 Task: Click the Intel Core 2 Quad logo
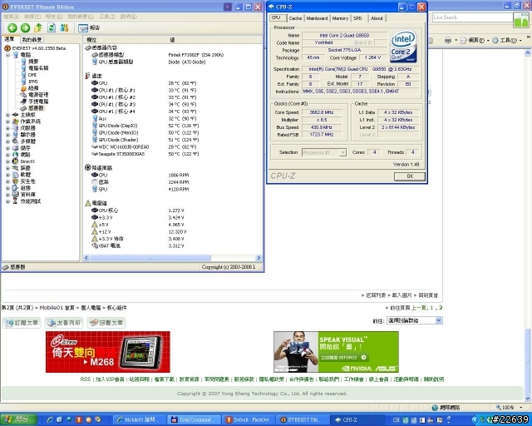point(403,47)
